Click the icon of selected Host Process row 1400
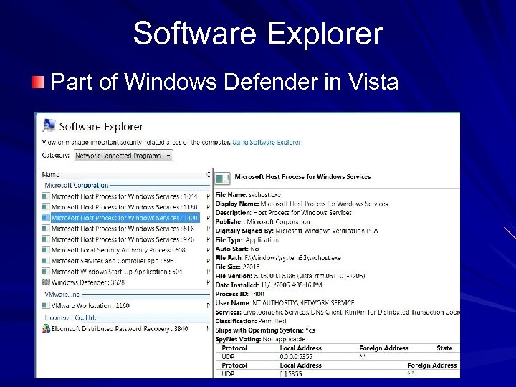Viewport: 516px width, 387px height. [x=46, y=218]
